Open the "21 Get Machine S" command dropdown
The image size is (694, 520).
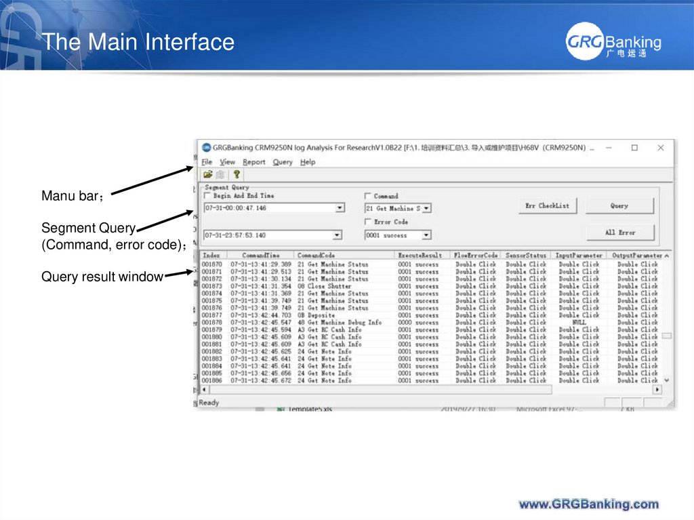[x=426, y=207]
